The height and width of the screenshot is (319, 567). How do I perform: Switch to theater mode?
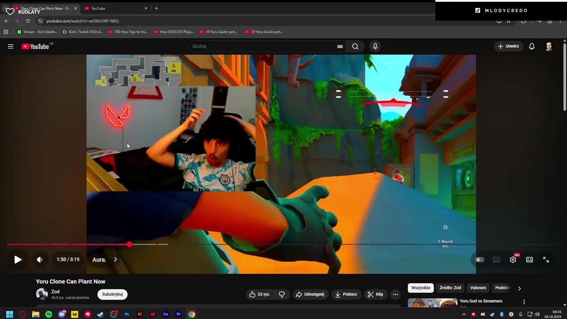[x=529, y=260]
